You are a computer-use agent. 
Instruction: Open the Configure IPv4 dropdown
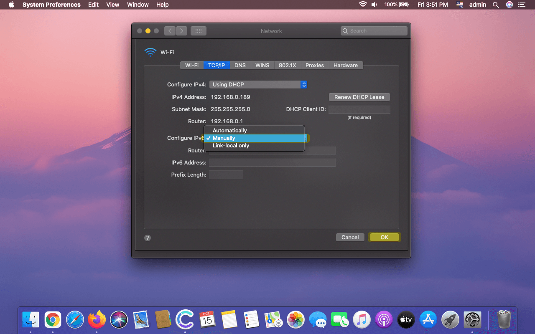258,84
